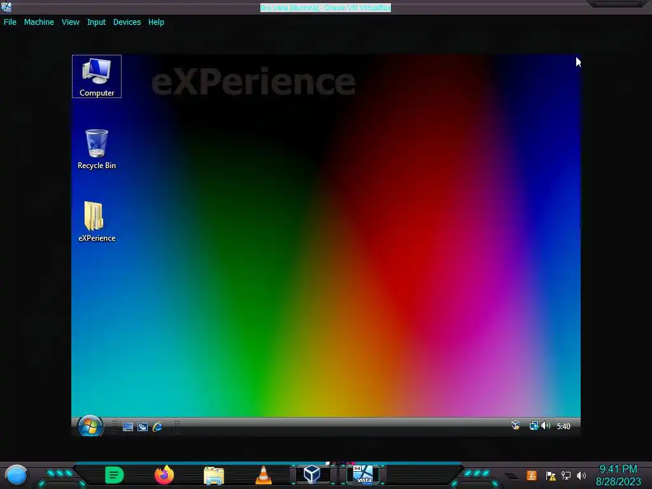
Task: Click the guest clock showing 5:40
Action: click(x=563, y=426)
